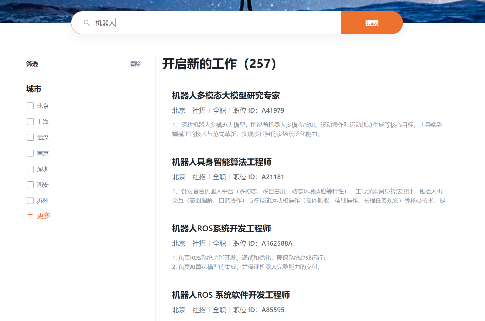Check the 苏州 city filter
Viewport: 485px width, 321px height.
click(30, 201)
